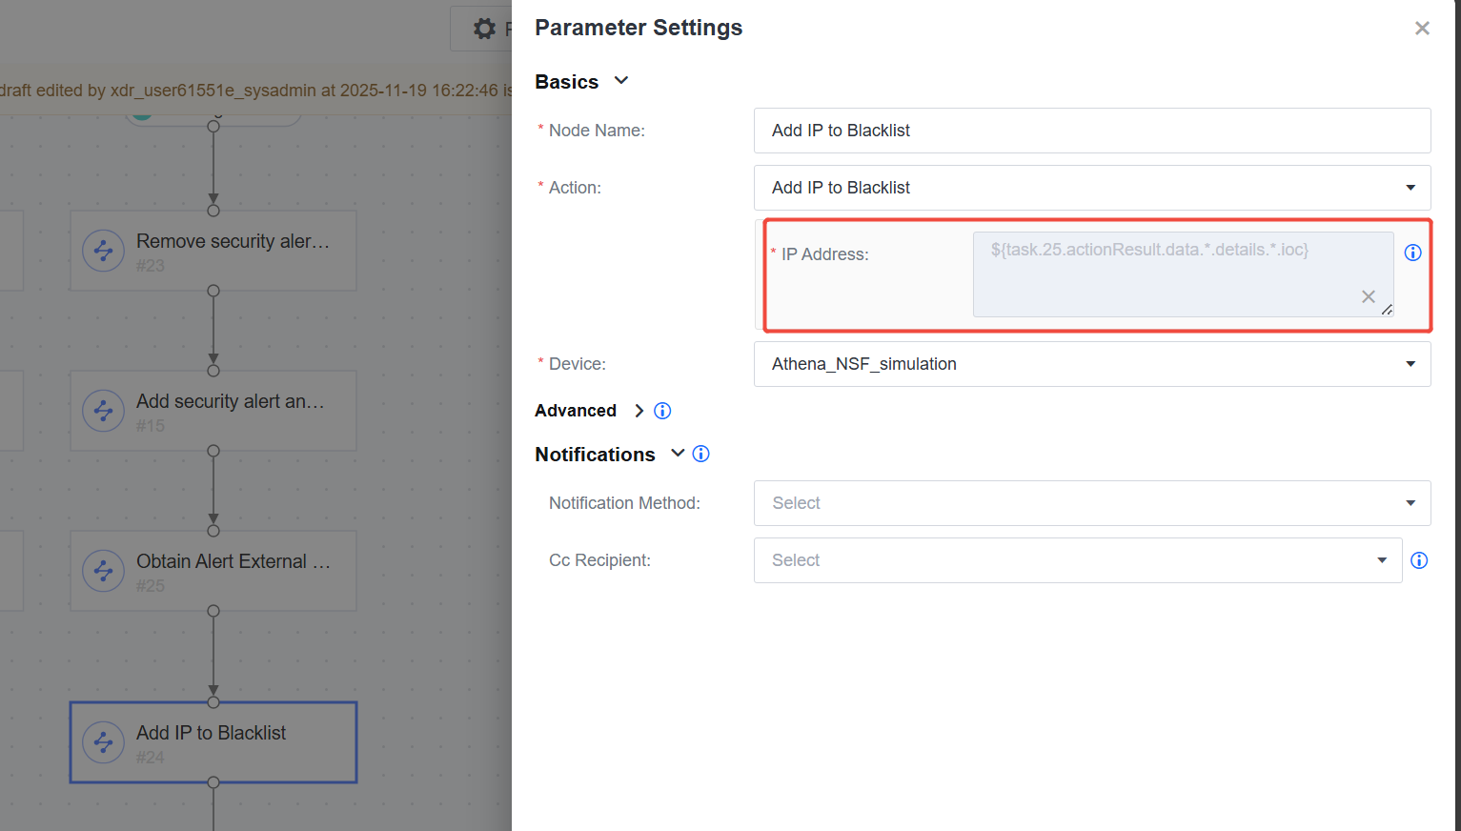This screenshot has height=831, width=1461.
Task: Open the Action dropdown
Action: 1092,188
